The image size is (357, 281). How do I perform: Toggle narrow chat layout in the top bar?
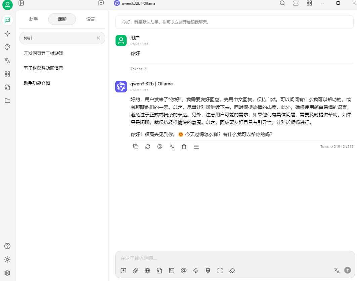296,3
